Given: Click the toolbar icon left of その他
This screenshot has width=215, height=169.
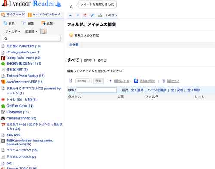Looking at the screenshot, I should (x=100, y=15).
